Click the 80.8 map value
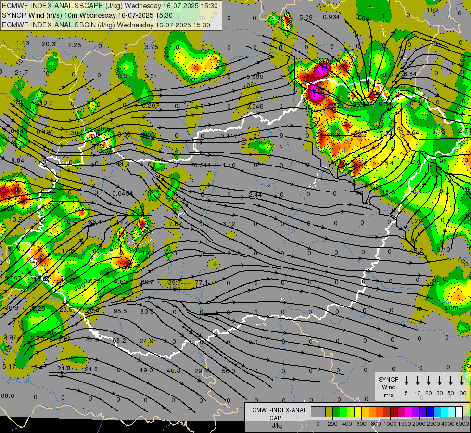Screen dimensions: 471x433 147,312
